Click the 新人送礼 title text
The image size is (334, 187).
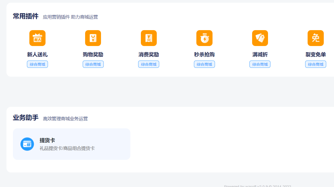[x=37, y=55]
